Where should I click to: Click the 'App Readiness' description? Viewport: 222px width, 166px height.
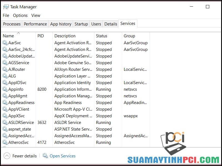68,102
